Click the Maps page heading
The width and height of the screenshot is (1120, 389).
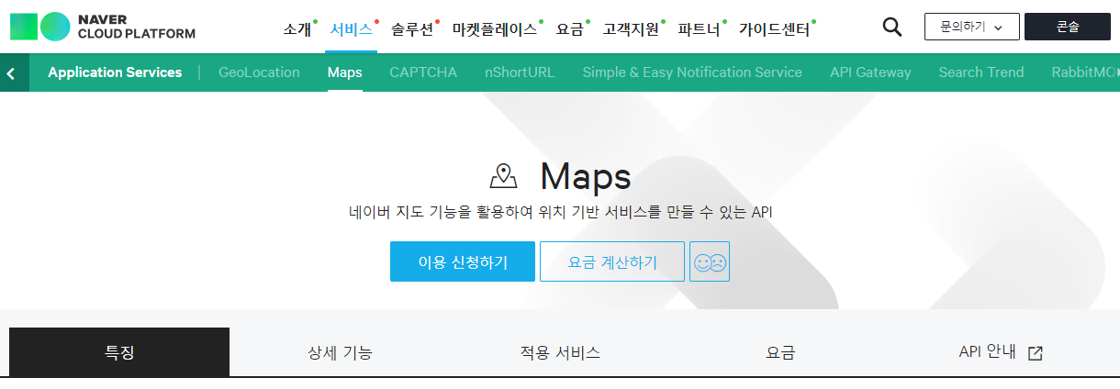(x=586, y=175)
